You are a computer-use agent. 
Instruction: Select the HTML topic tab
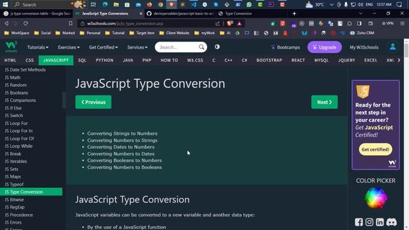[x=10, y=60]
